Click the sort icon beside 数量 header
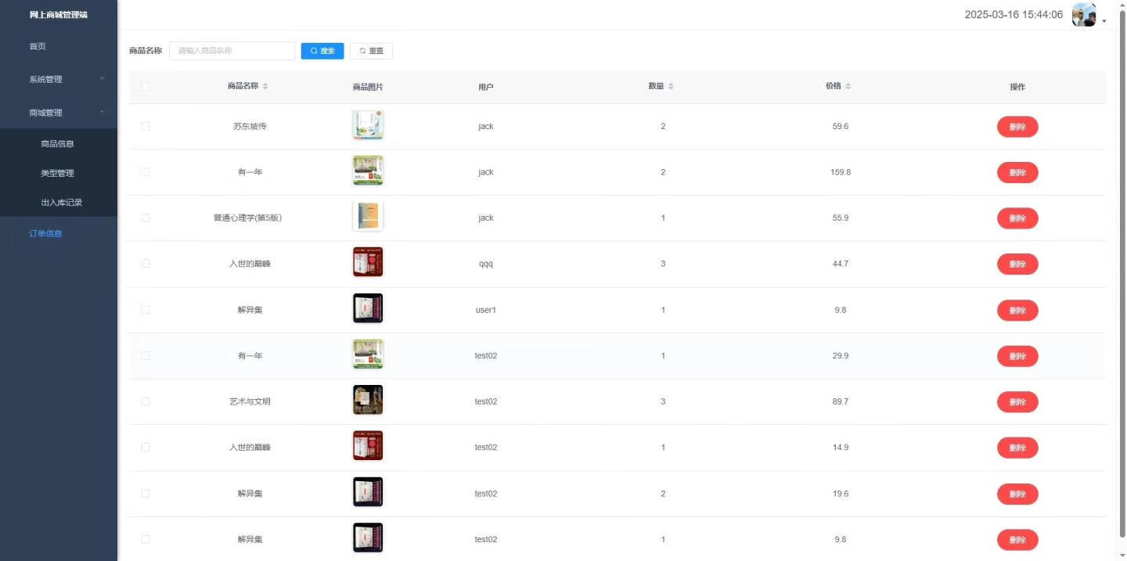 (671, 86)
